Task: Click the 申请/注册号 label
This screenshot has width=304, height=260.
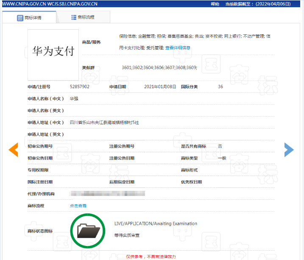Action: (x=39, y=87)
